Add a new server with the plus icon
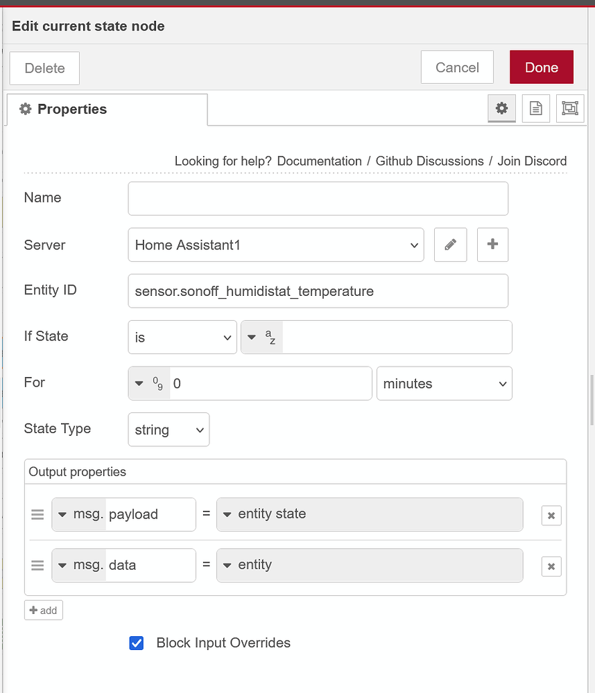 (x=492, y=245)
